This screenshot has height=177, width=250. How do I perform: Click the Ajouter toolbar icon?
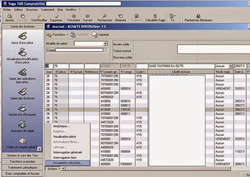click(x=9, y=18)
